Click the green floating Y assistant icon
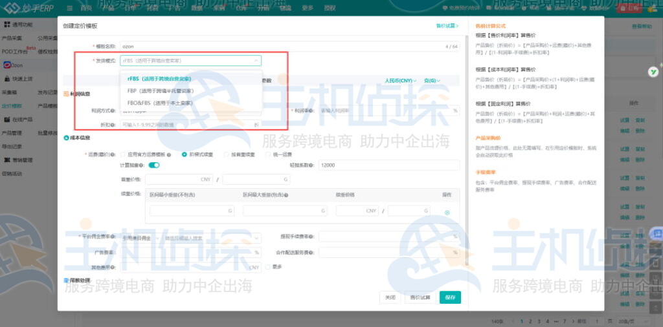 coord(653,72)
